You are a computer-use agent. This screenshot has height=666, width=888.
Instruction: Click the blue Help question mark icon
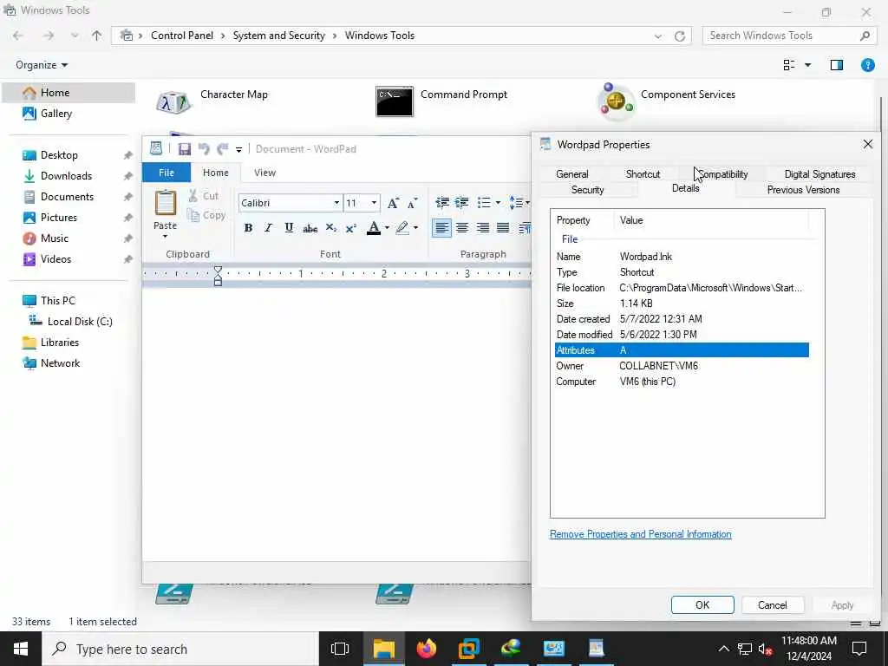coord(867,64)
